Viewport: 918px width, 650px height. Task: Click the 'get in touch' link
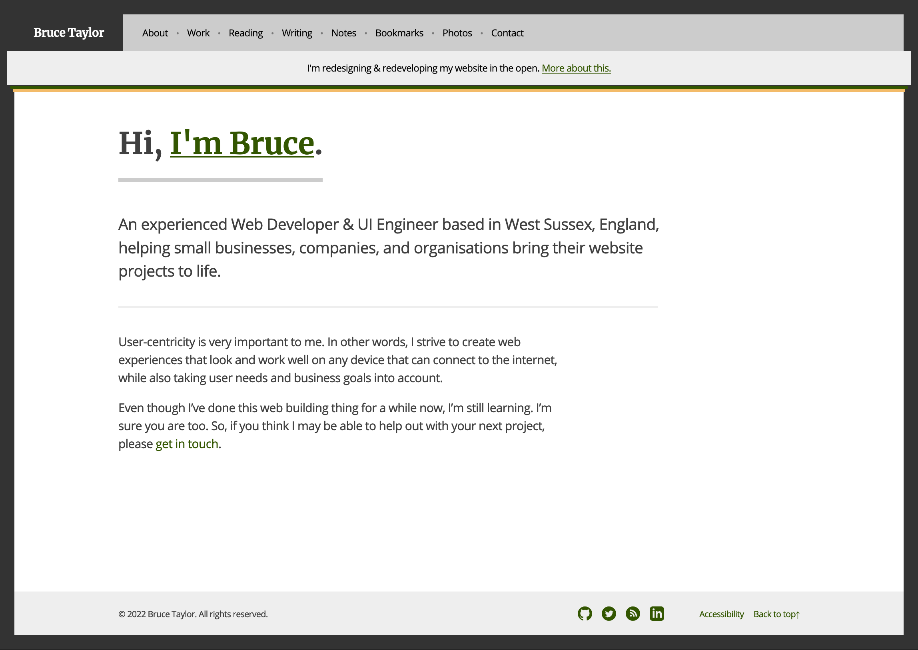(x=187, y=444)
